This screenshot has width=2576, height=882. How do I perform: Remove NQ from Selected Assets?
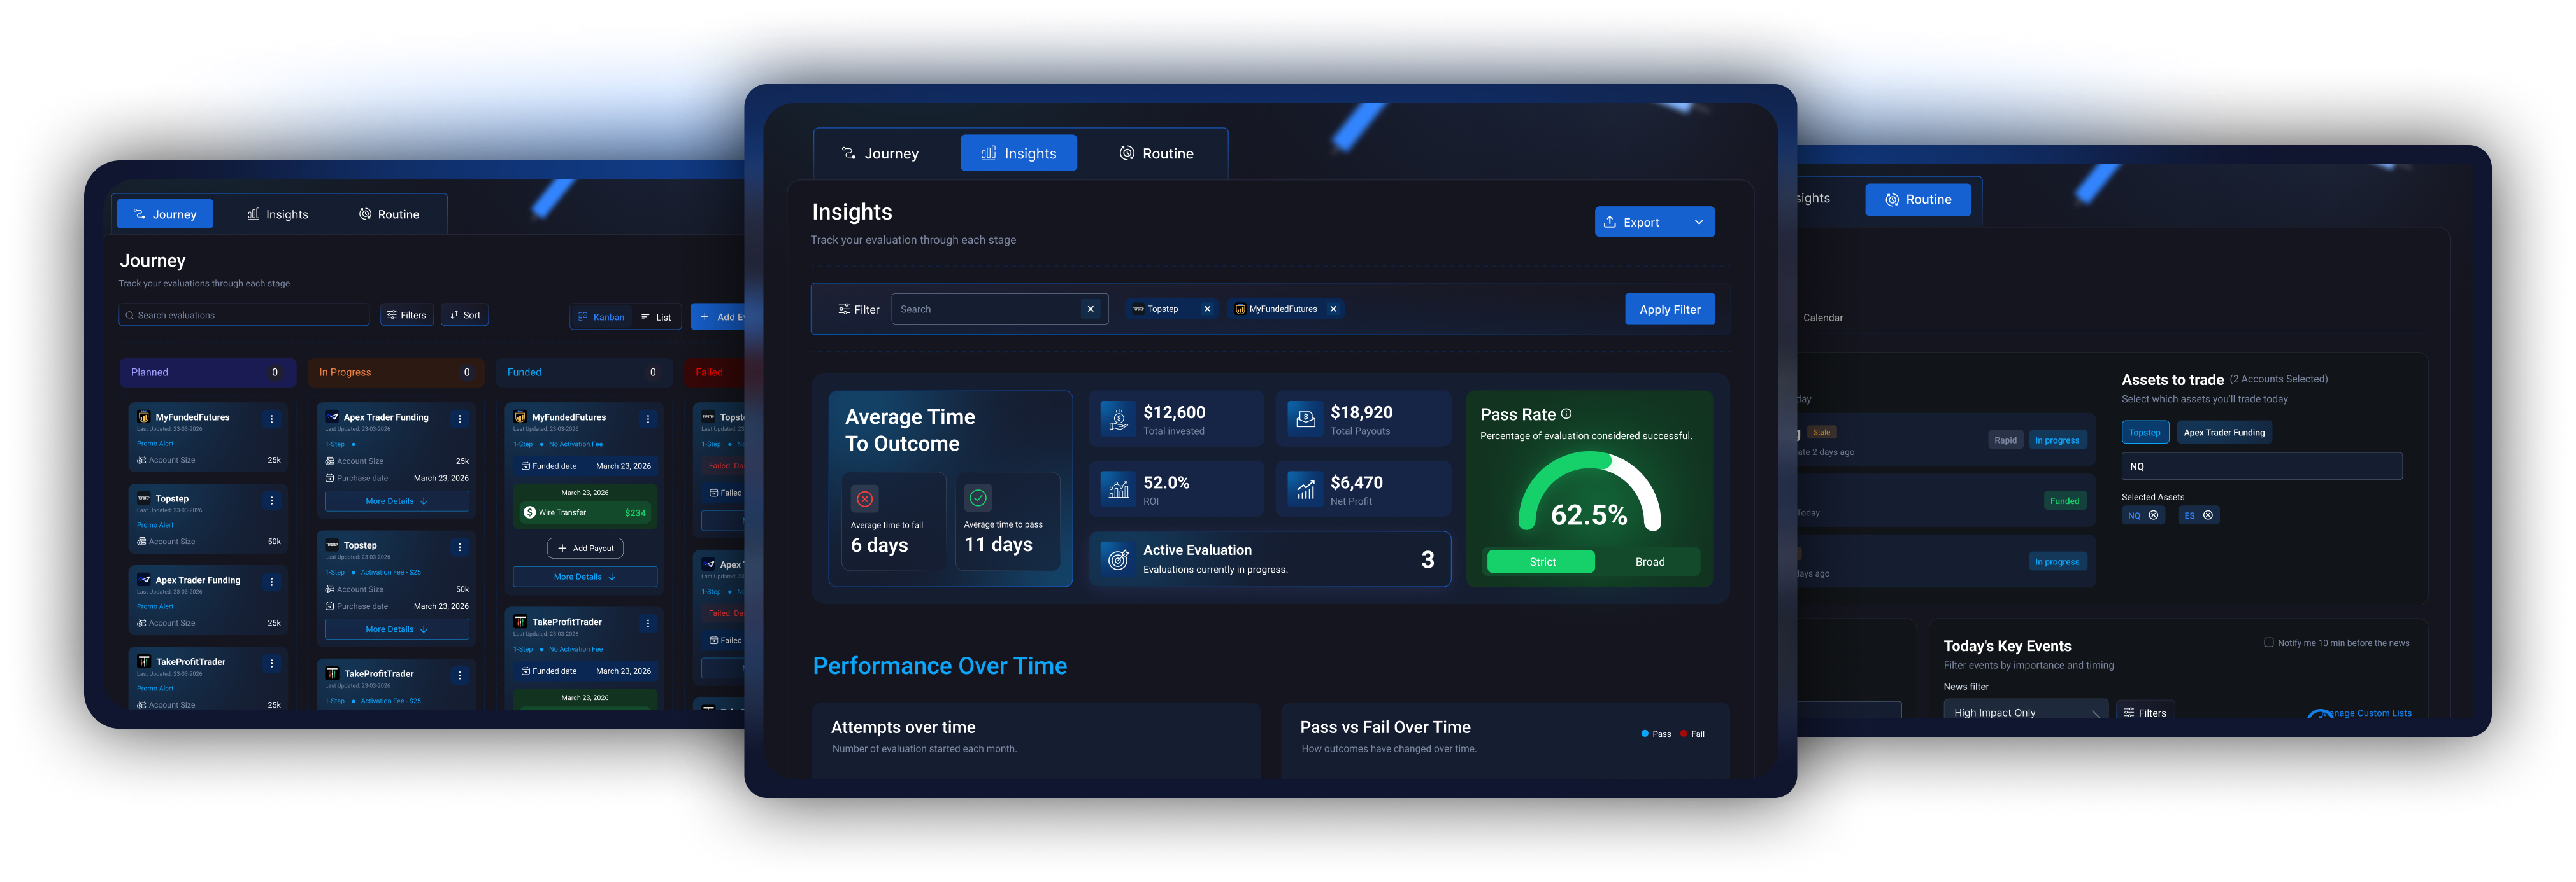coord(2153,515)
